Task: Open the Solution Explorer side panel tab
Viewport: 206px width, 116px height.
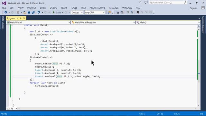Action: pyautogui.click(x=203, y=24)
